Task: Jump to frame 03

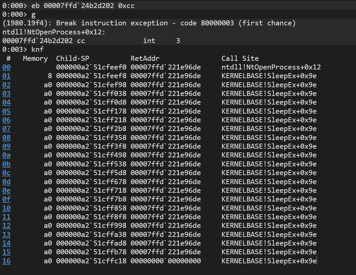Action: click(x=6, y=94)
